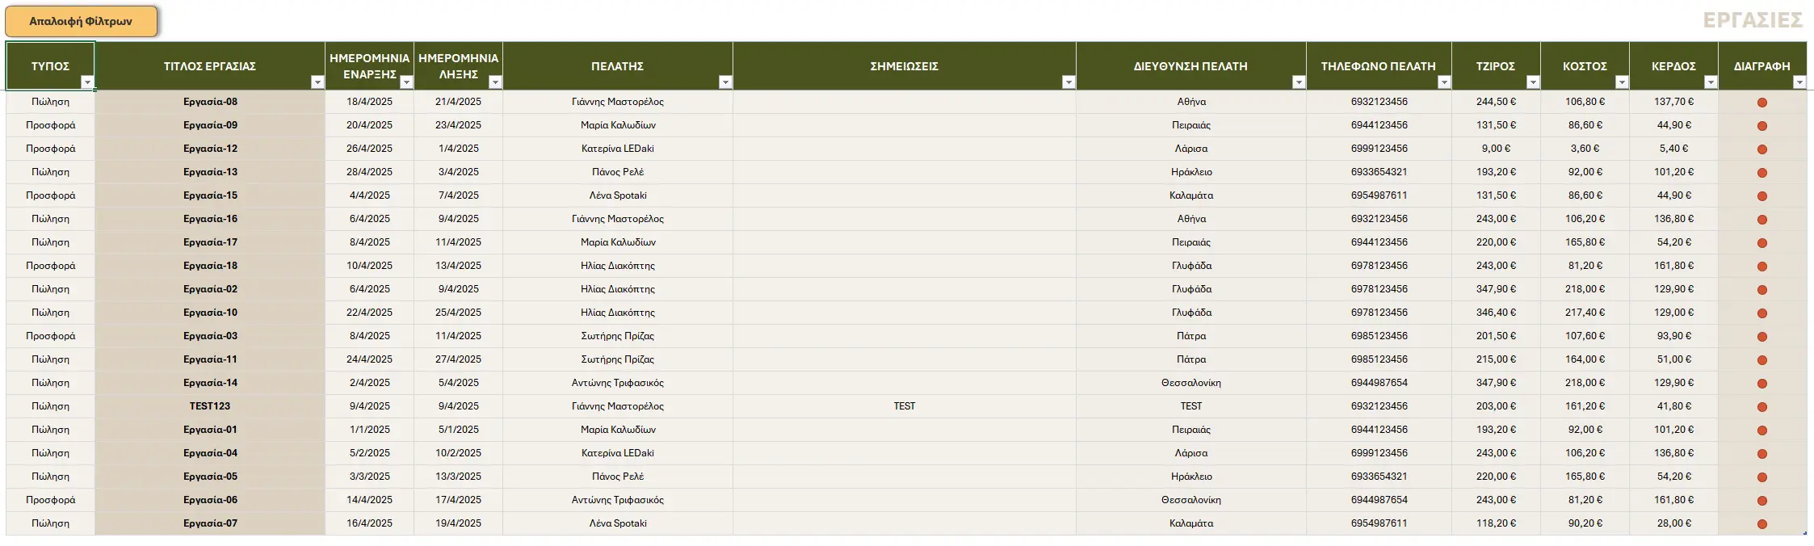Click the red delete dot for TEST123
The height and width of the screenshot is (546, 1814).
coord(1762,407)
